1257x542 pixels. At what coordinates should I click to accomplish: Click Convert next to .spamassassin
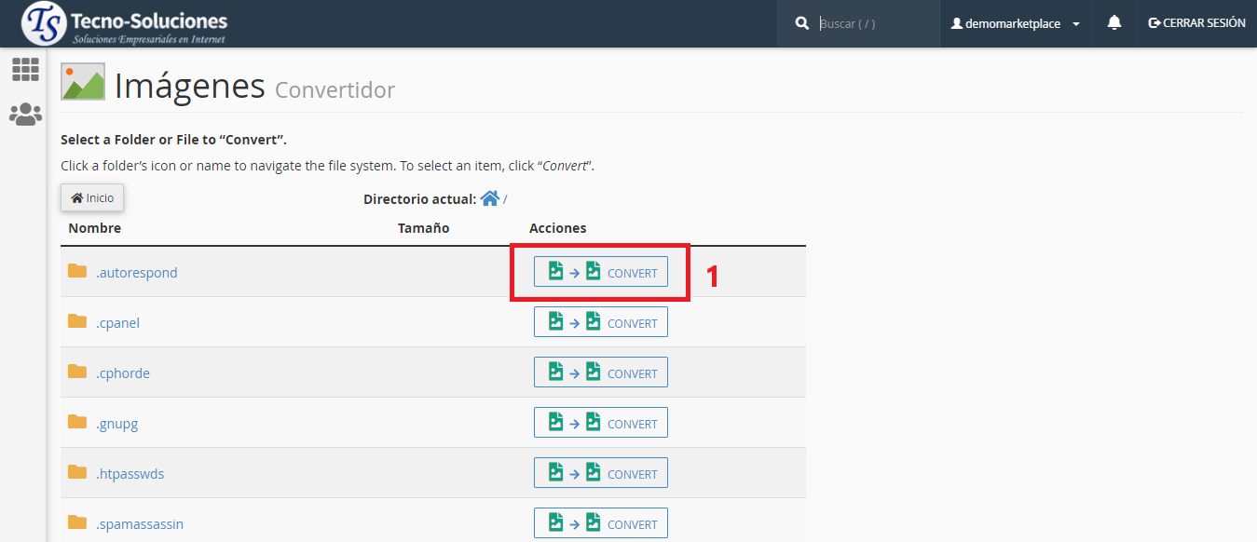point(600,523)
